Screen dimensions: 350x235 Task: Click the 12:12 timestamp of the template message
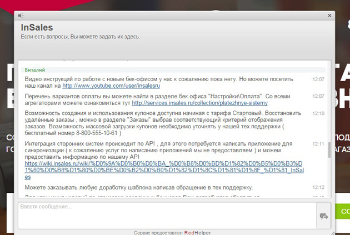[x=318, y=187]
